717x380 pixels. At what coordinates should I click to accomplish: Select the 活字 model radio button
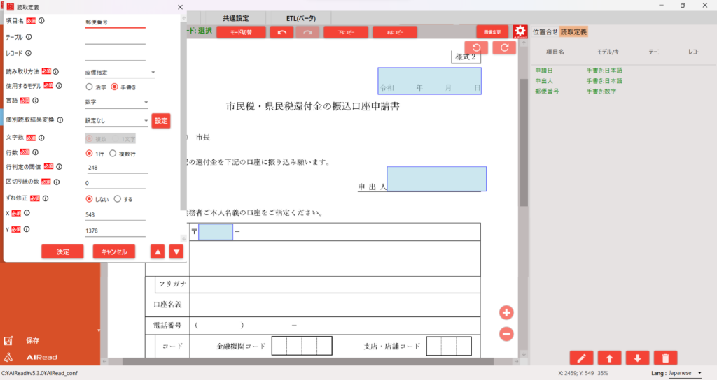pos(89,87)
